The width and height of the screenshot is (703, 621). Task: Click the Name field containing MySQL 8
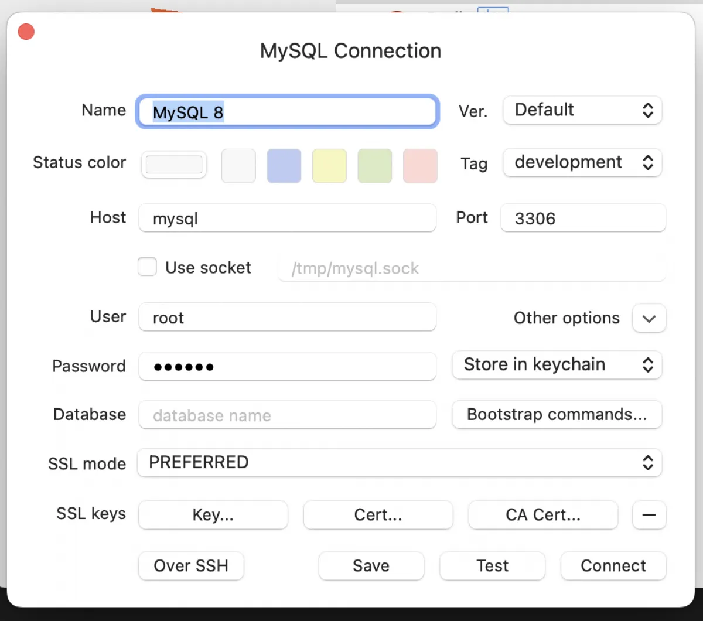[287, 111]
